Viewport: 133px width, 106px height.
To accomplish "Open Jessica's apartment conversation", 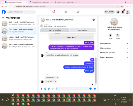I will click(19, 38).
